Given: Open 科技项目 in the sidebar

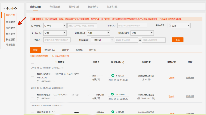Looking at the screenshot, I should [11, 39].
